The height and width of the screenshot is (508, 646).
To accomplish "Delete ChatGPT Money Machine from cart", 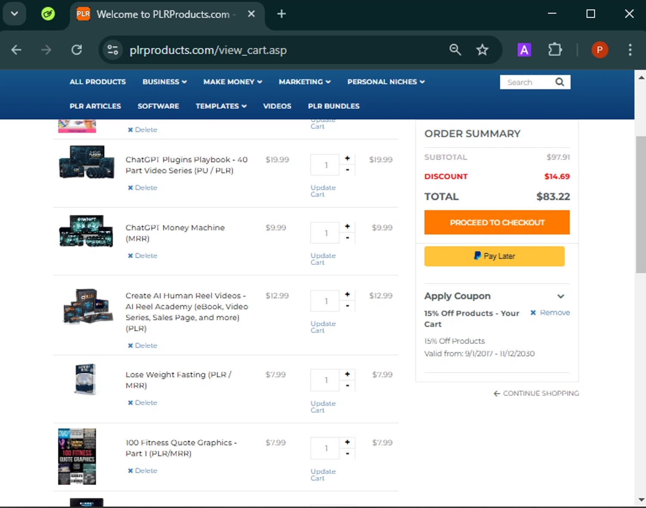I will point(143,256).
